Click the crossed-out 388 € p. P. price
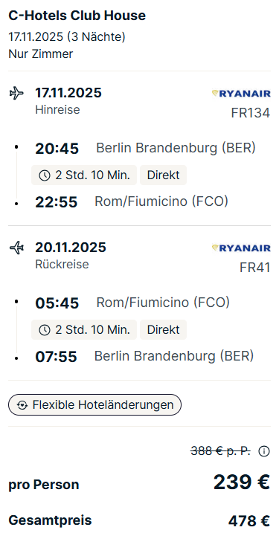This screenshot has width=279, height=533. tap(220, 451)
